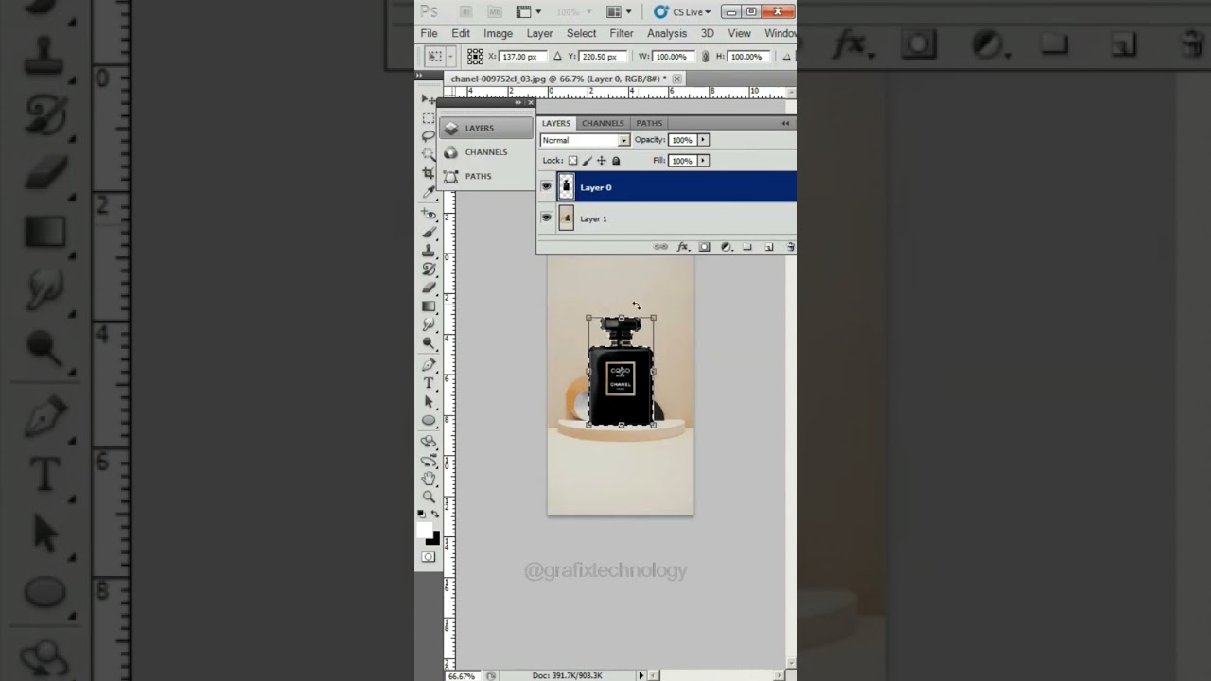Toggle lock position
The height and width of the screenshot is (681, 1211).
click(602, 161)
